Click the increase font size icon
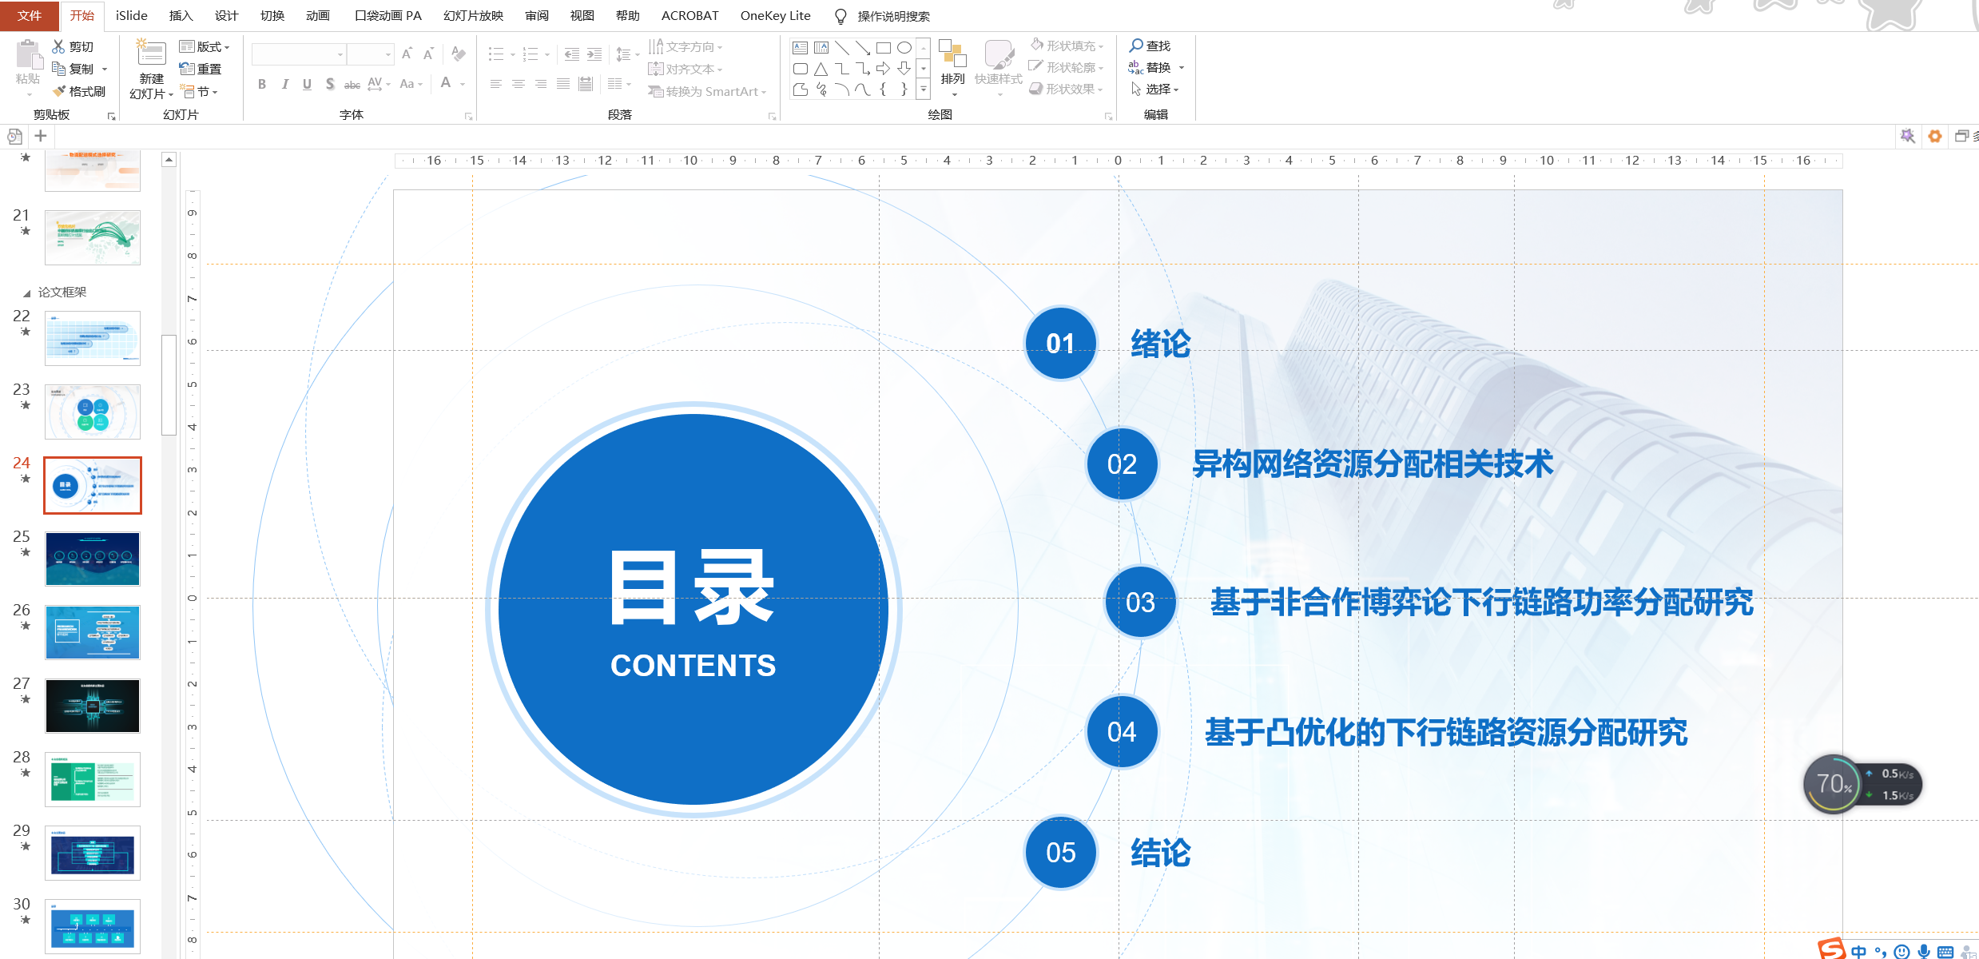The height and width of the screenshot is (959, 1979). pyautogui.click(x=407, y=54)
